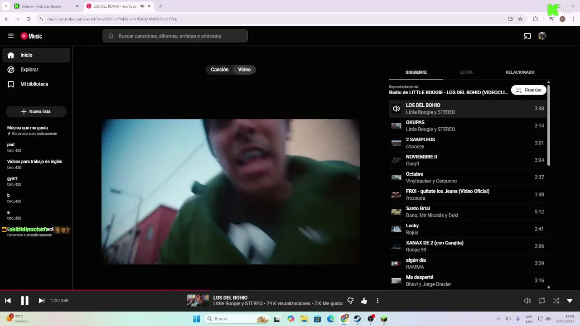Open Música que me gusta playlist
The width and height of the screenshot is (580, 326).
(x=36, y=130)
